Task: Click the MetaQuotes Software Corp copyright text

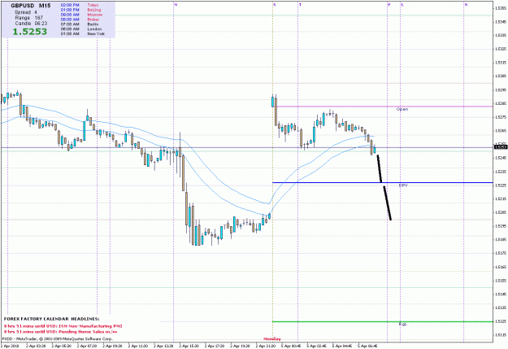Action: click(58, 338)
